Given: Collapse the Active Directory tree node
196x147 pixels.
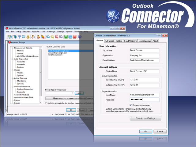Looking at the screenshot, I should (12, 78).
